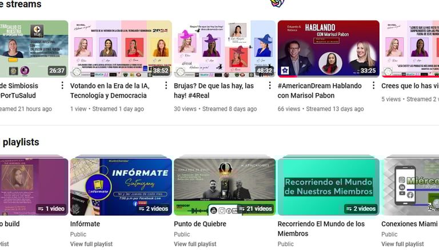The width and height of the screenshot is (439, 250).
Task: Click playlist icon on Recorriendo 2 videos badge
Action: [349, 209]
